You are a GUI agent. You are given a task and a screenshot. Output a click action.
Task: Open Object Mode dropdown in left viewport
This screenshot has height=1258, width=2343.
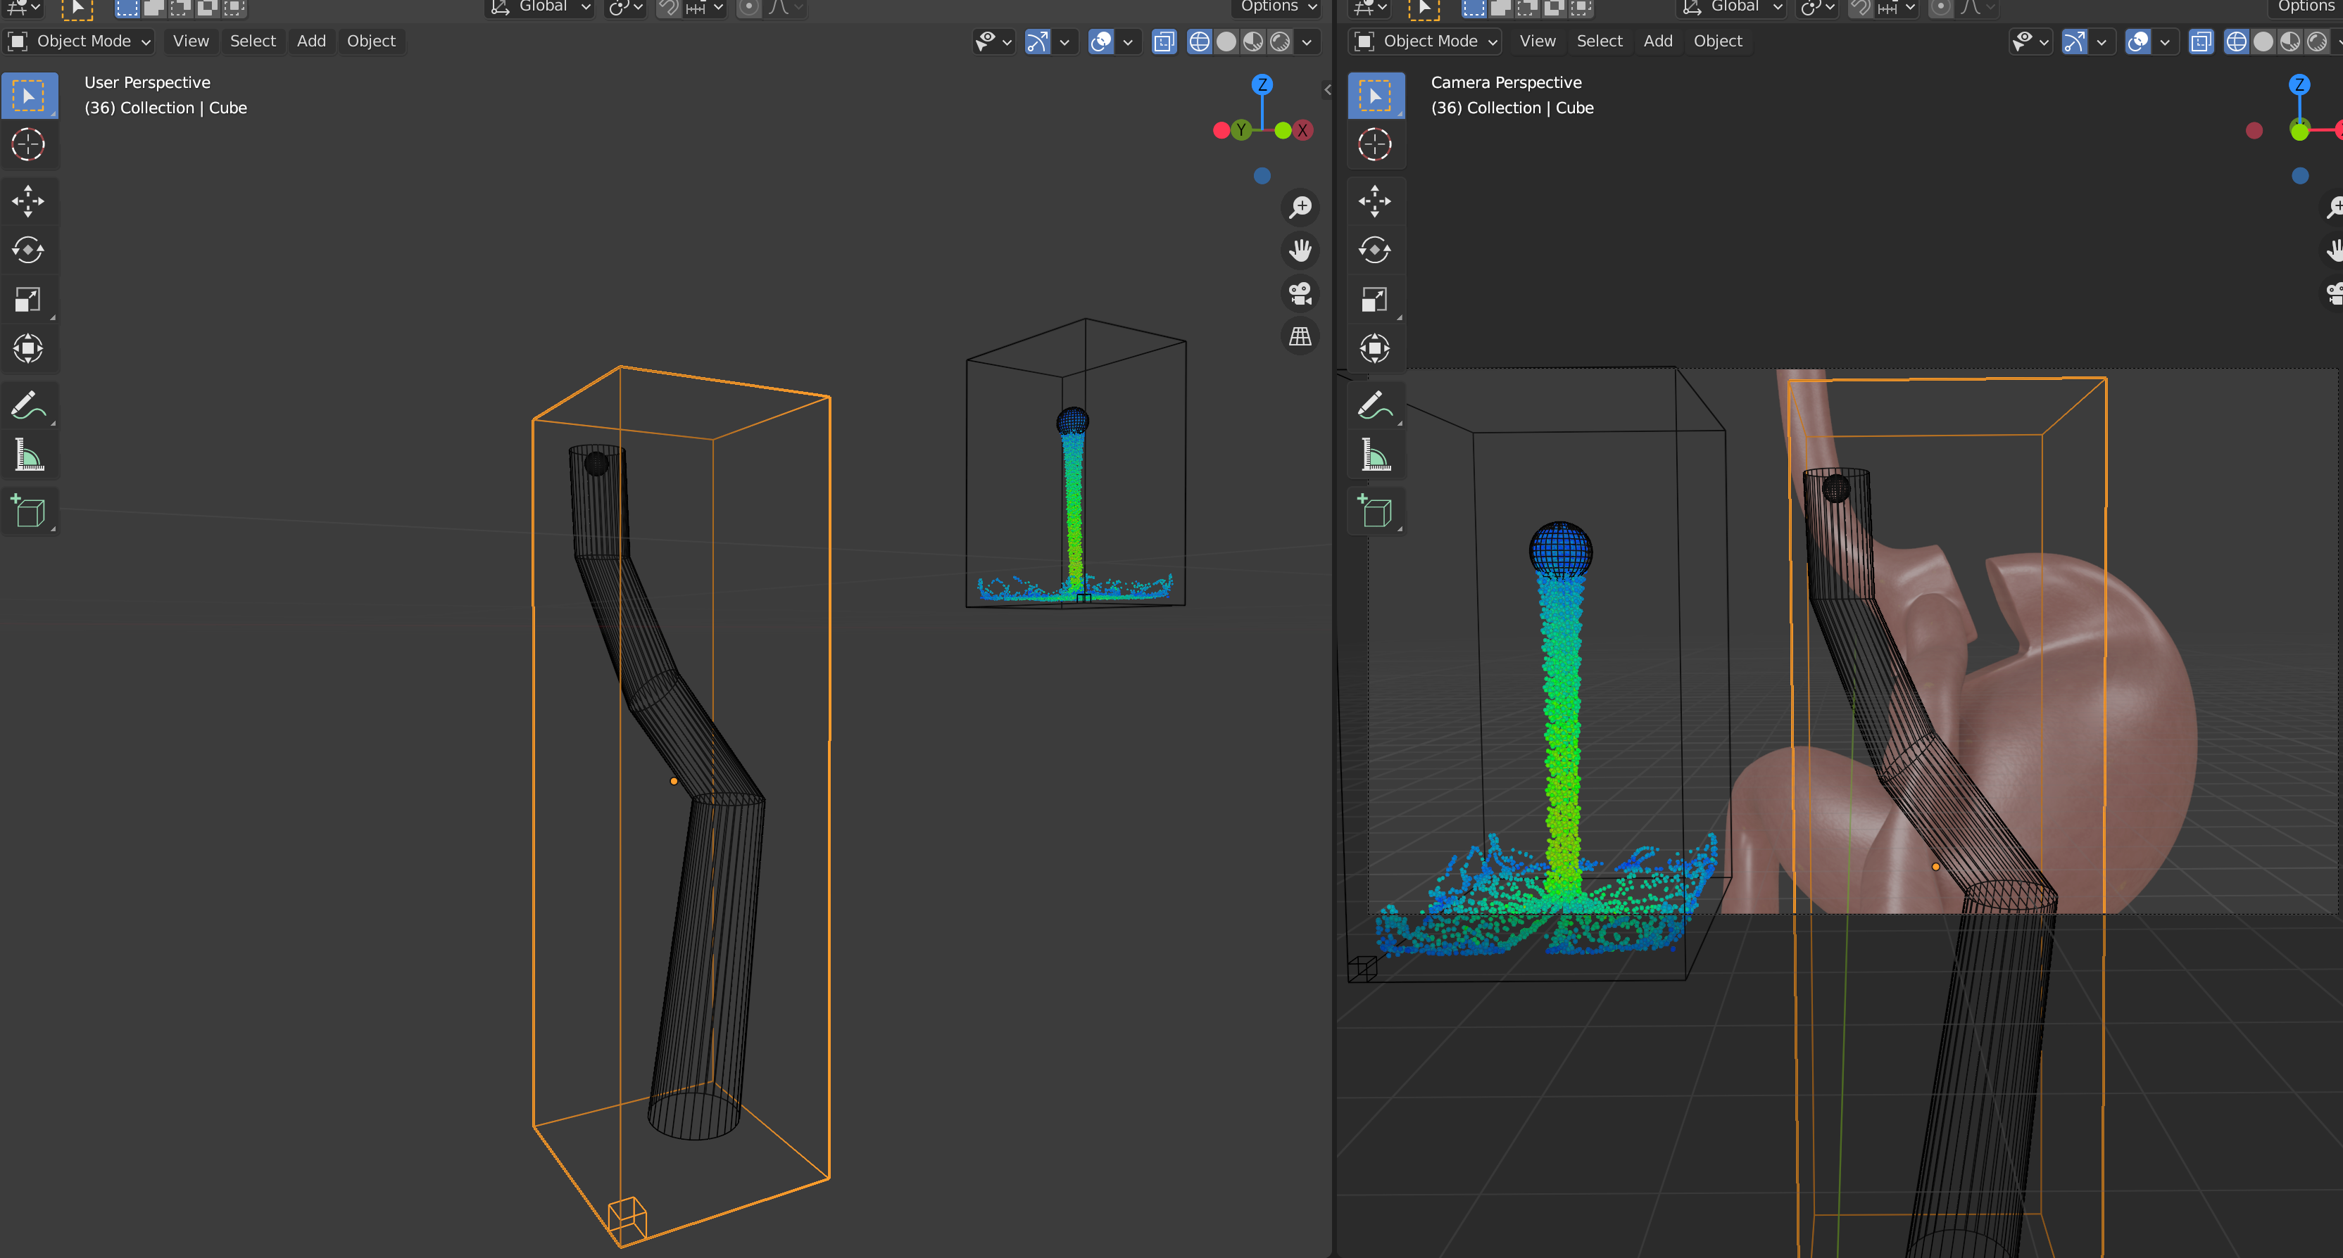79,42
